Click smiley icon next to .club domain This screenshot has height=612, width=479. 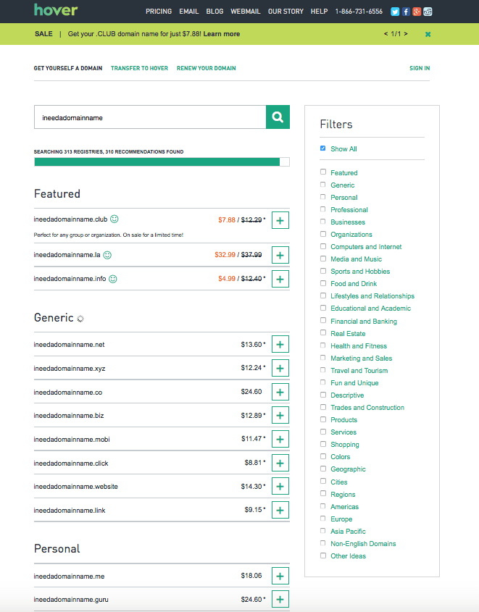click(x=114, y=219)
